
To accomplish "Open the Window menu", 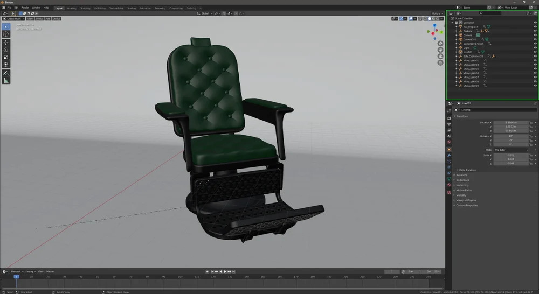I will (36, 8).
